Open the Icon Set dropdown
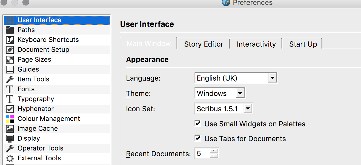 [x=248, y=109]
